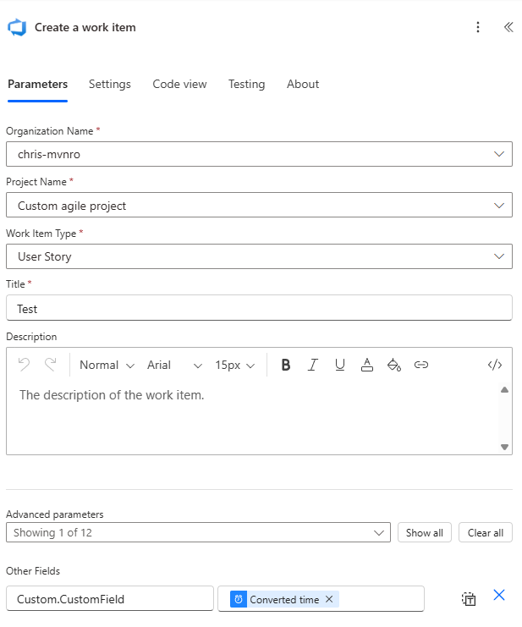Open the highlight fill color tool
Viewport: 522px width, 627px height.
[393, 365]
